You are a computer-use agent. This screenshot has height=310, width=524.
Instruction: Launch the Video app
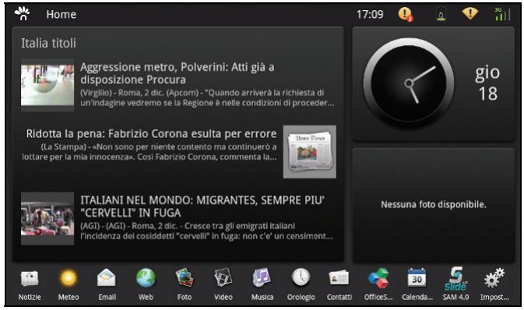(223, 284)
